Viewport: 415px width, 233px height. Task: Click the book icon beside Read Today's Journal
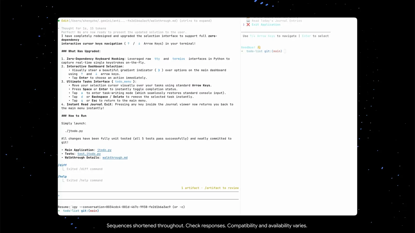point(248,21)
